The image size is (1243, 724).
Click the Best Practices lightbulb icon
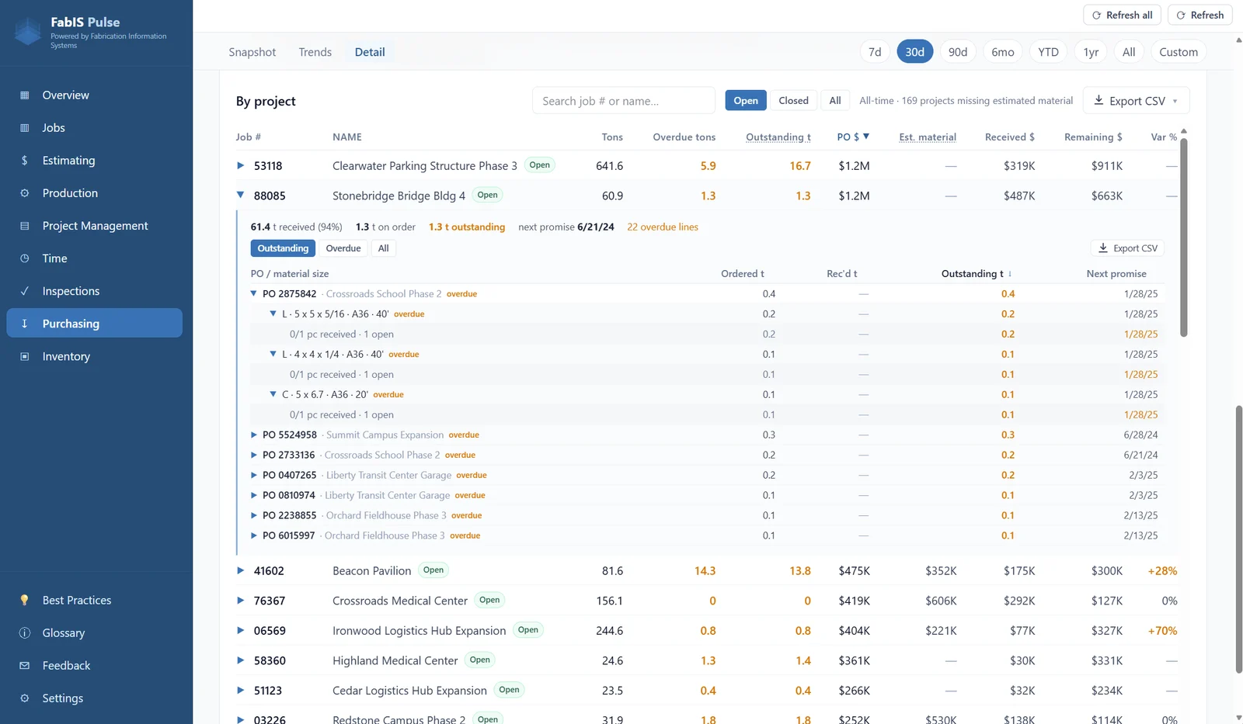pos(24,600)
